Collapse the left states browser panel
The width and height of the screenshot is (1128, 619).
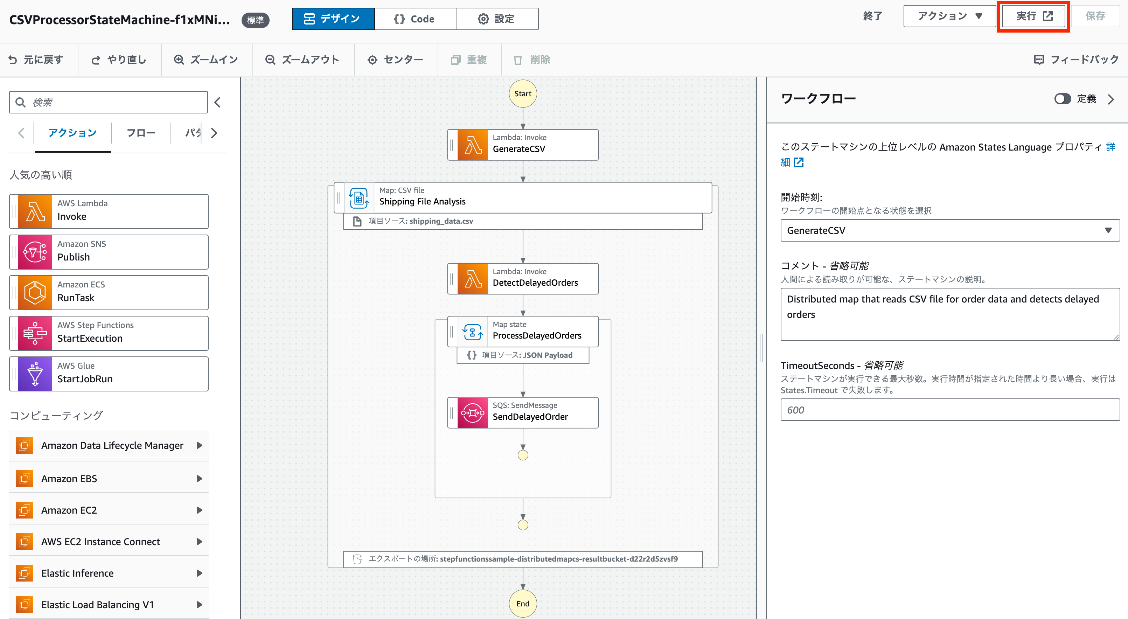pos(218,102)
